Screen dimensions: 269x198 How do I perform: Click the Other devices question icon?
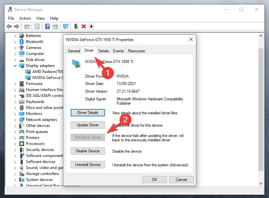[x=22, y=126]
